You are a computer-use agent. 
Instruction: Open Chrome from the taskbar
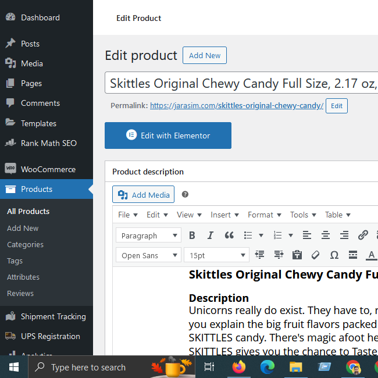[x=353, y=367]
